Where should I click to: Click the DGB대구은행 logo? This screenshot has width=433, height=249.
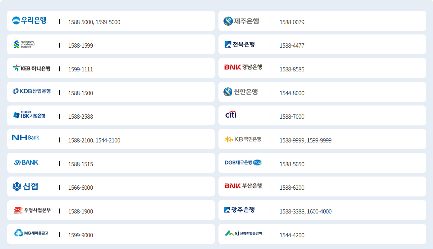(243, 162)
